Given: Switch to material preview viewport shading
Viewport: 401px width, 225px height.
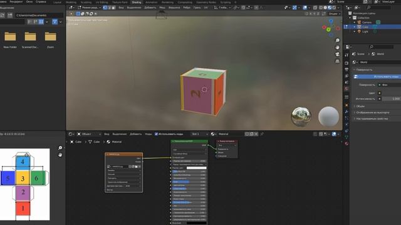Looking at the screenshot, I should (330, 7).
